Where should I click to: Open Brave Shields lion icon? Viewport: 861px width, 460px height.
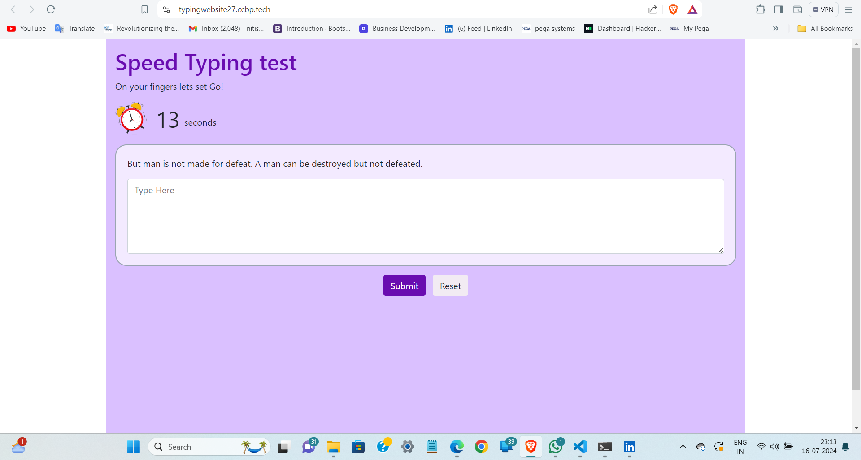(x=673, y=9)
